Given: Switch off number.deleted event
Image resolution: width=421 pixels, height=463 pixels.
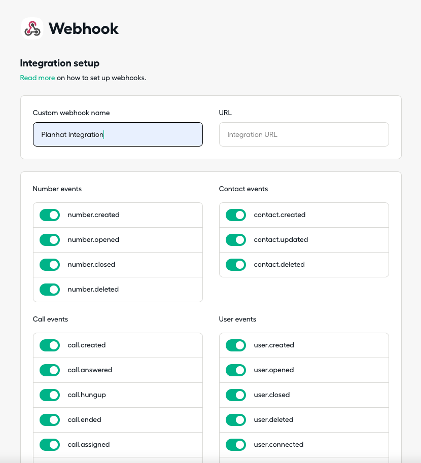Looking at the screenshot, I should tap(50, 290).
